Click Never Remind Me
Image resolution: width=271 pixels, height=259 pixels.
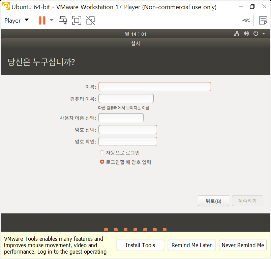pyautogui.click(x=243, y=245)
